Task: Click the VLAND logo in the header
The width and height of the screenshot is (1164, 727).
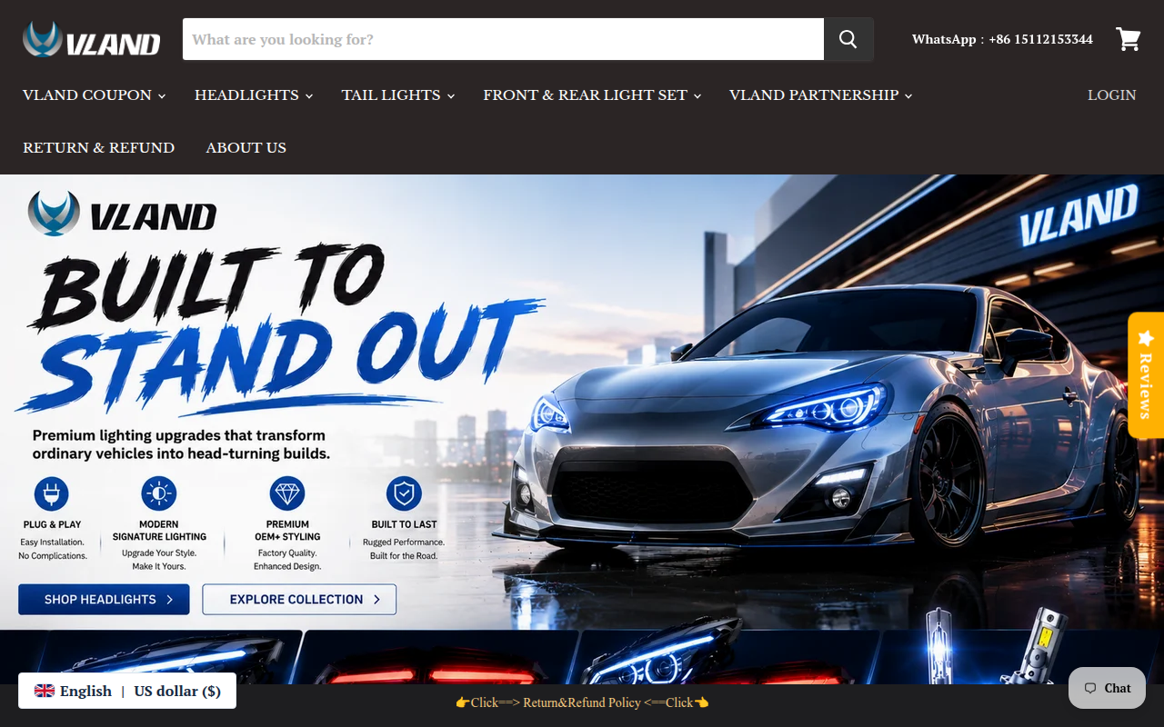Action: [92, 40]
